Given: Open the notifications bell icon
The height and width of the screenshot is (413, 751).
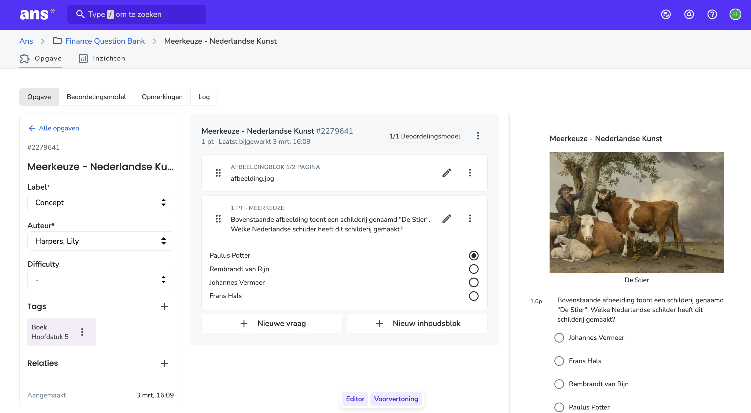Looking at the screenshot, I should 689,14.
